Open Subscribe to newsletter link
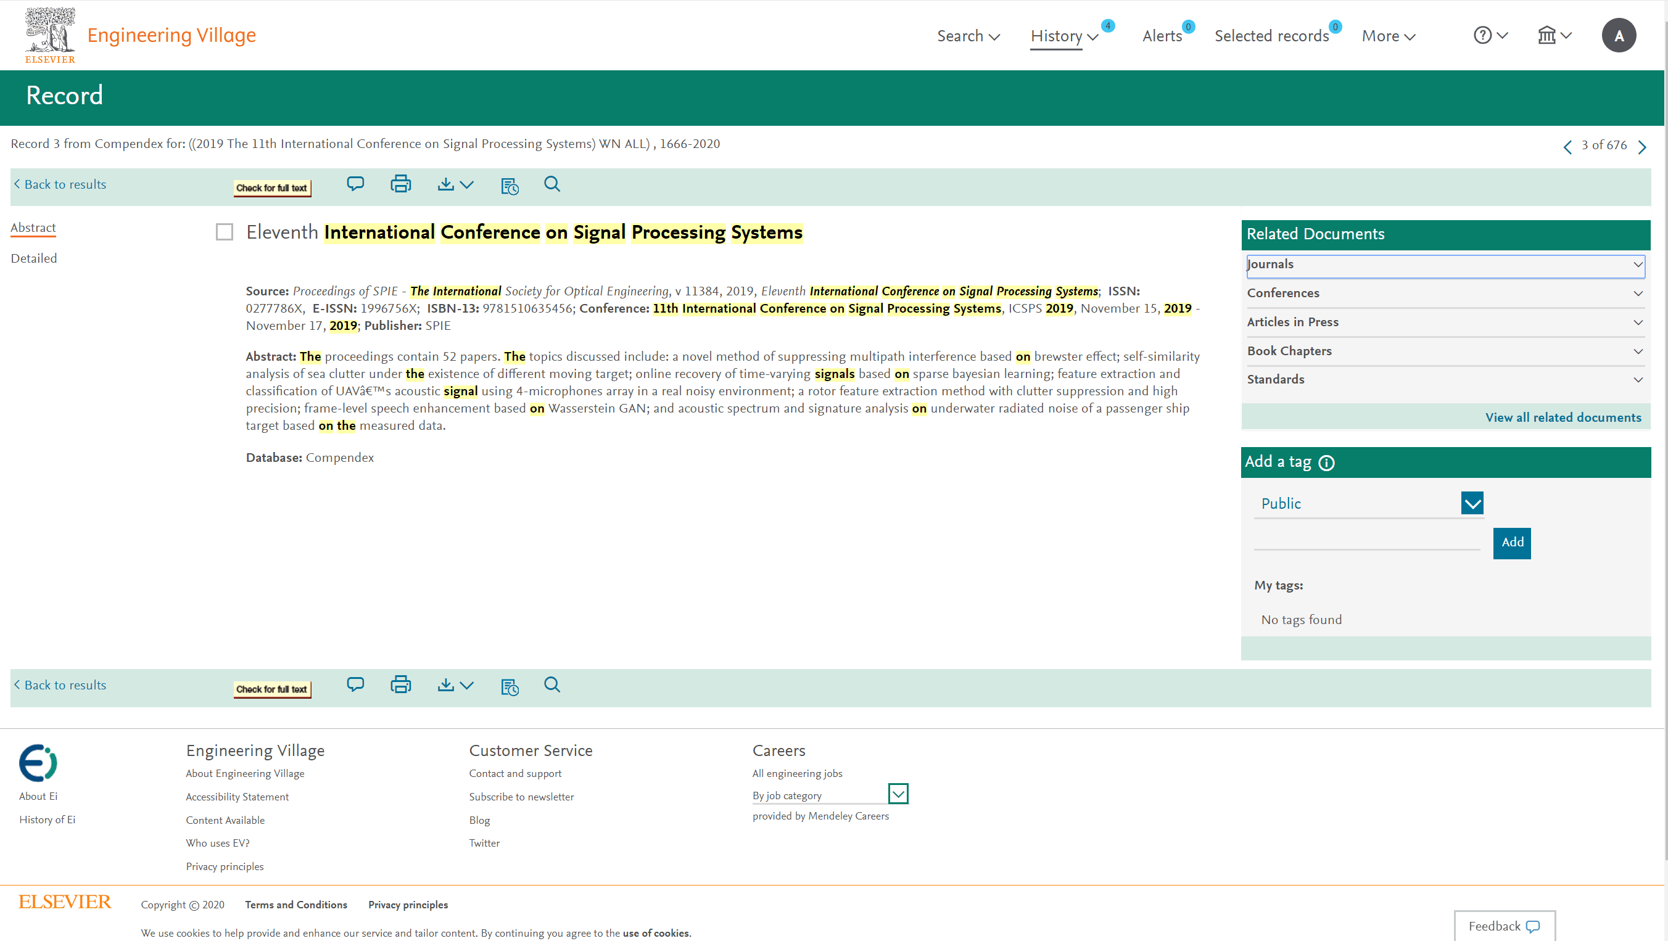The height and width of the screenshot is (941, 1668). [x=521, y=797]
